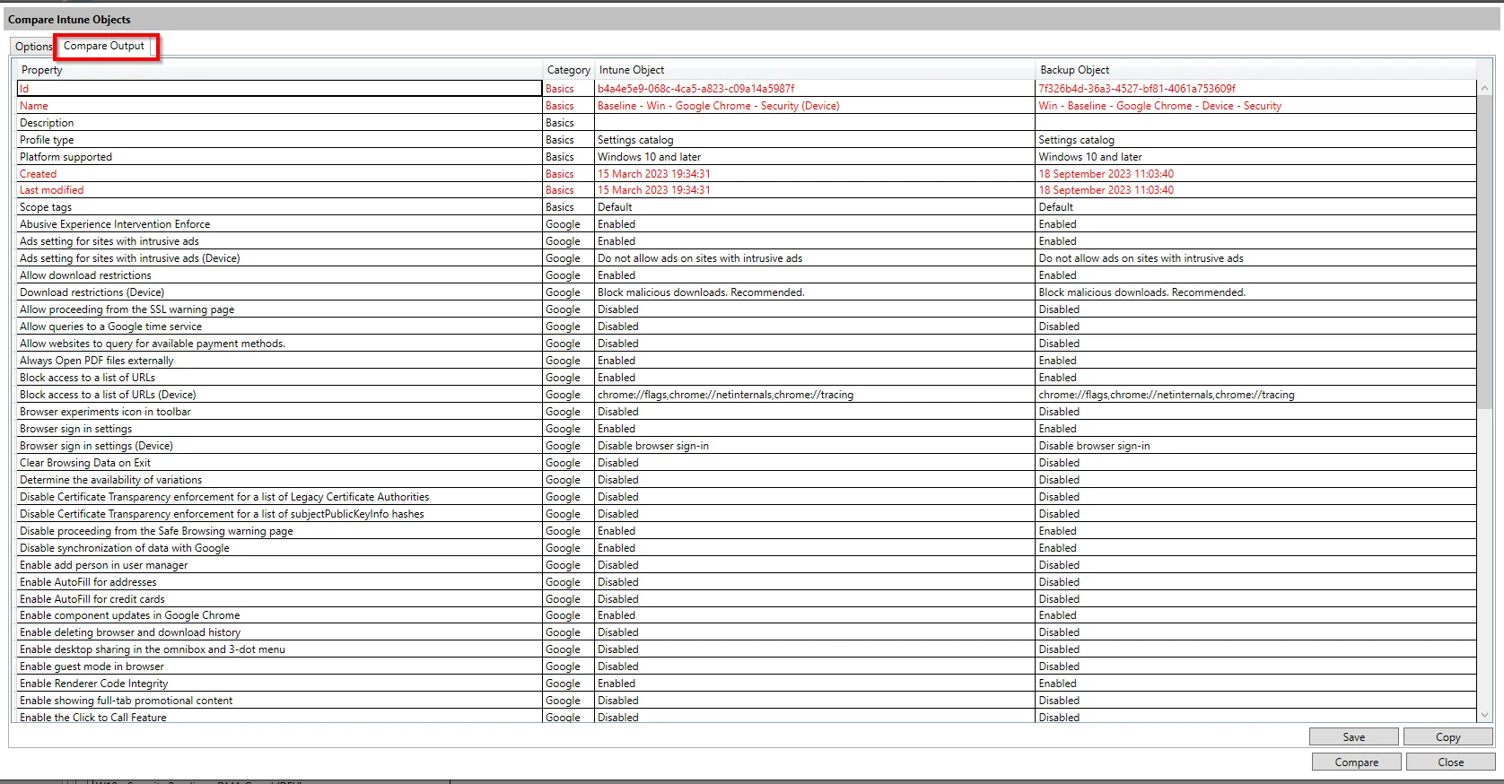Select 'Enable component updates in Google Chrome'
This screenshot has height=784, width=1504.
tap(130, 615)
